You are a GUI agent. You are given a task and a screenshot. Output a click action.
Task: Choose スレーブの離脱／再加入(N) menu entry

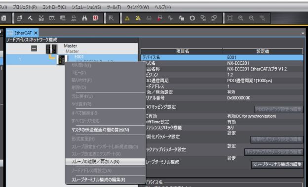coord(105,162)
